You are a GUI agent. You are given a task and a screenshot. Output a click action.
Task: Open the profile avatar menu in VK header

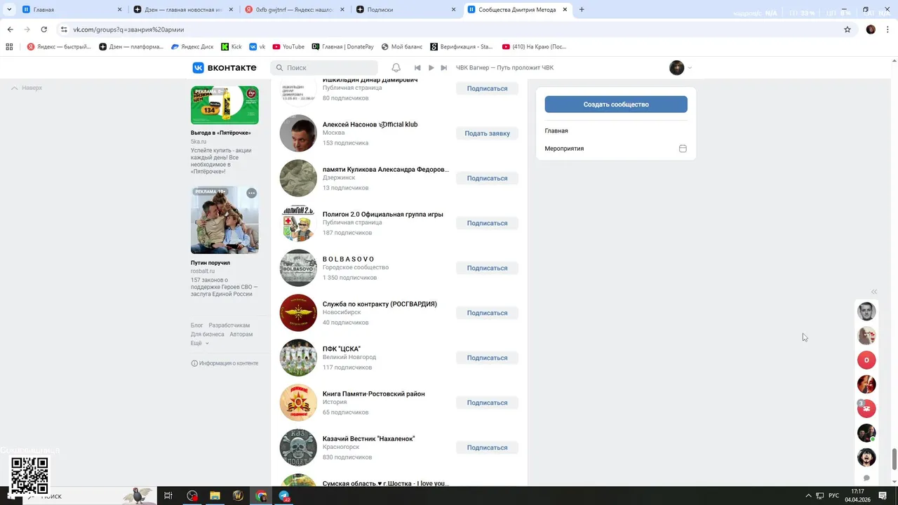[x=681, y=68]
